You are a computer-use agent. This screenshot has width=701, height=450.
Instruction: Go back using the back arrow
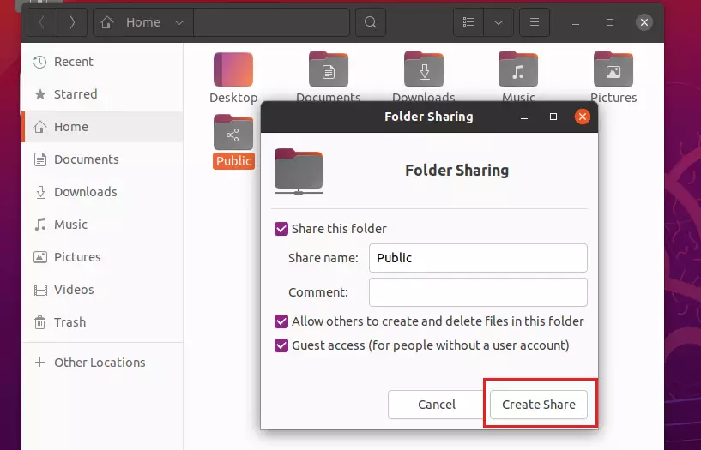coord(41,22)
